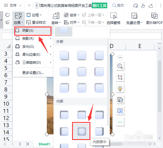Select row 7 header
The width and height of the screenshot is (163, 148).
pos(6,82)
